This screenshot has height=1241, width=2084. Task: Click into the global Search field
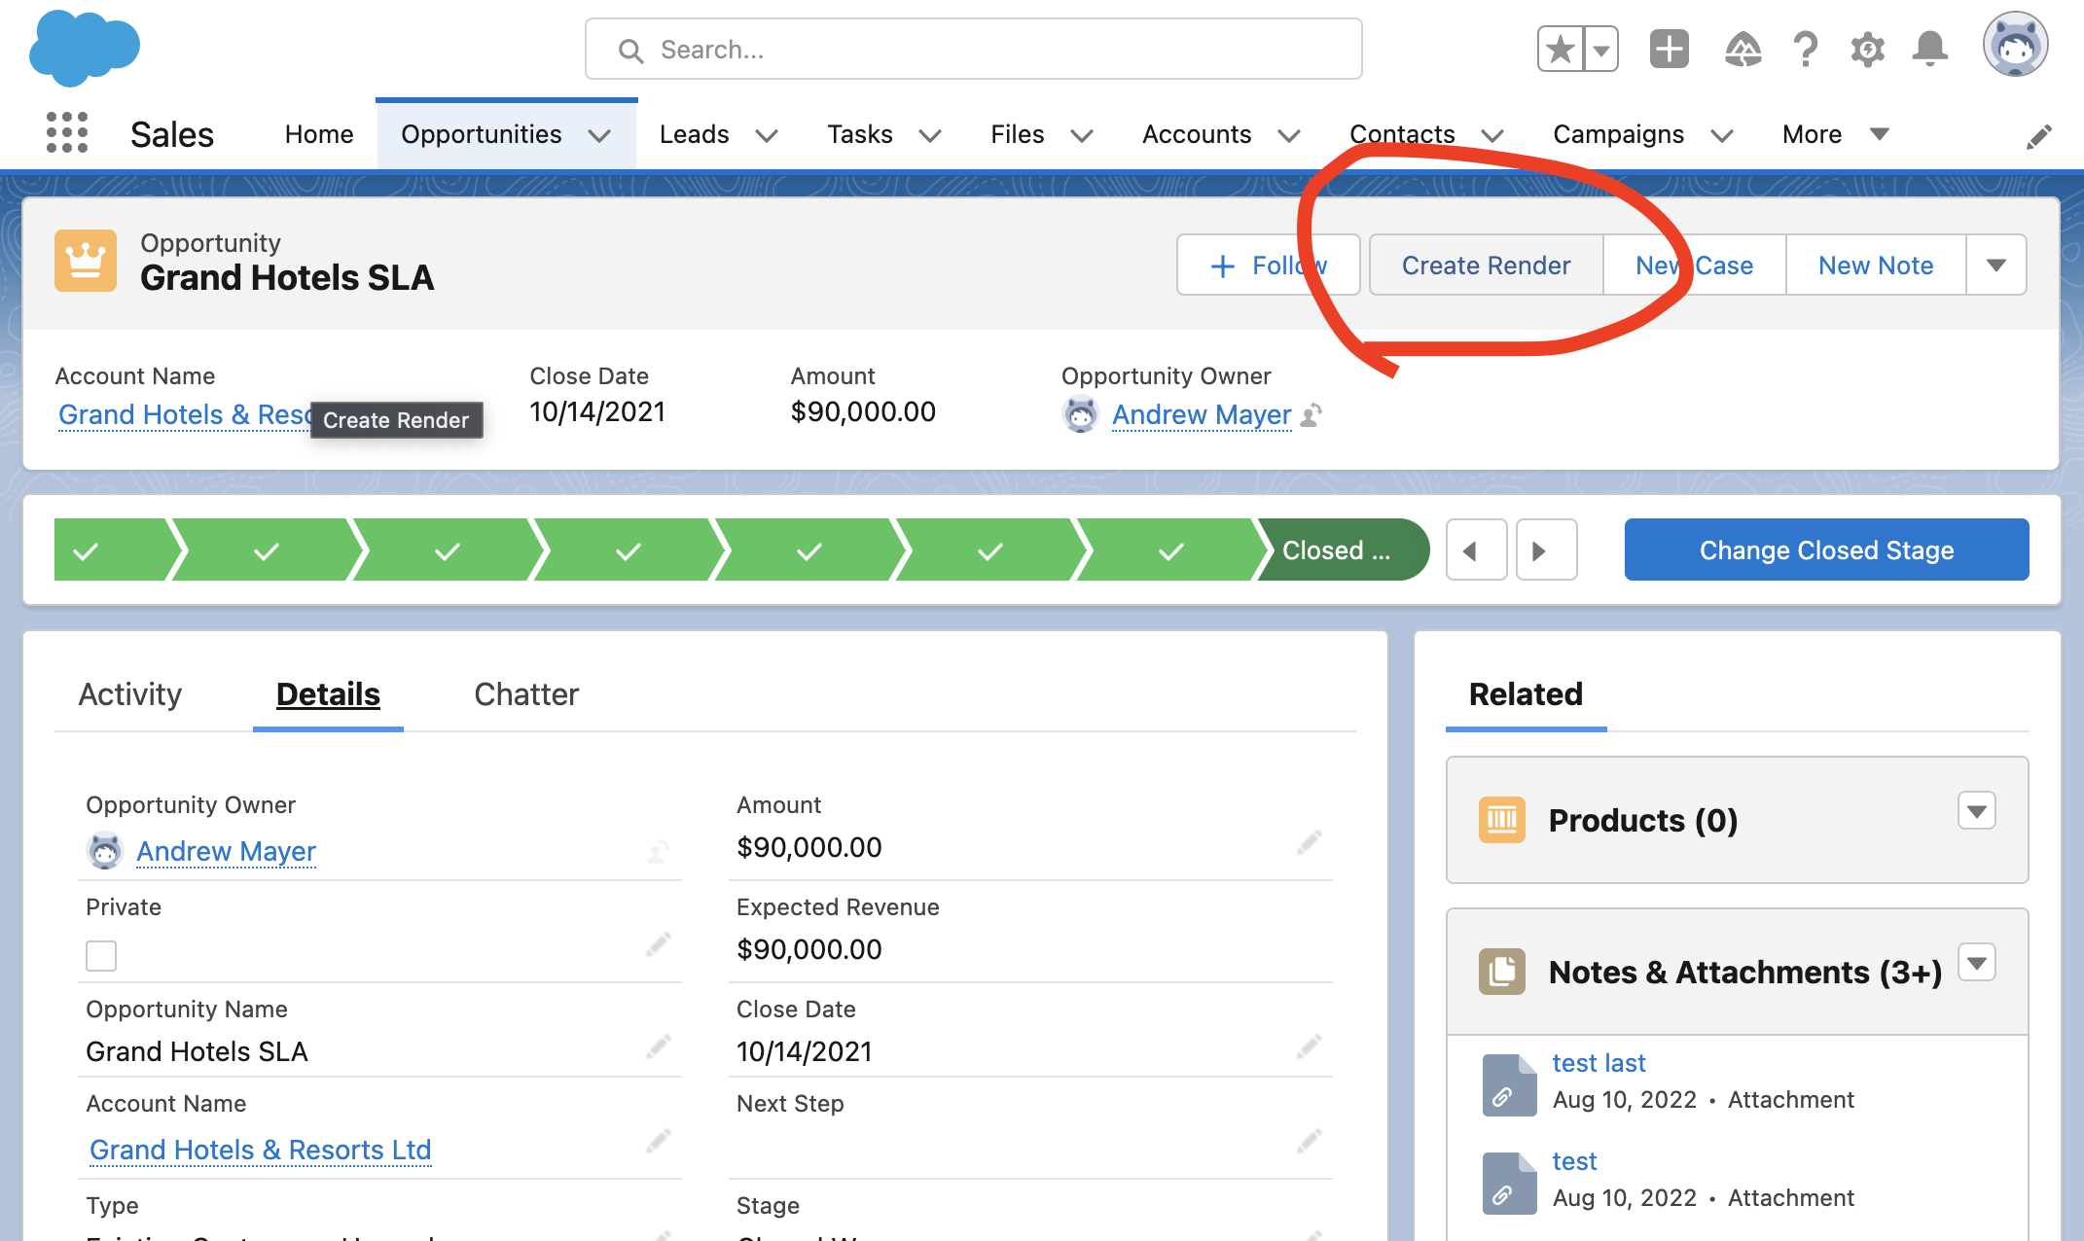973,50
